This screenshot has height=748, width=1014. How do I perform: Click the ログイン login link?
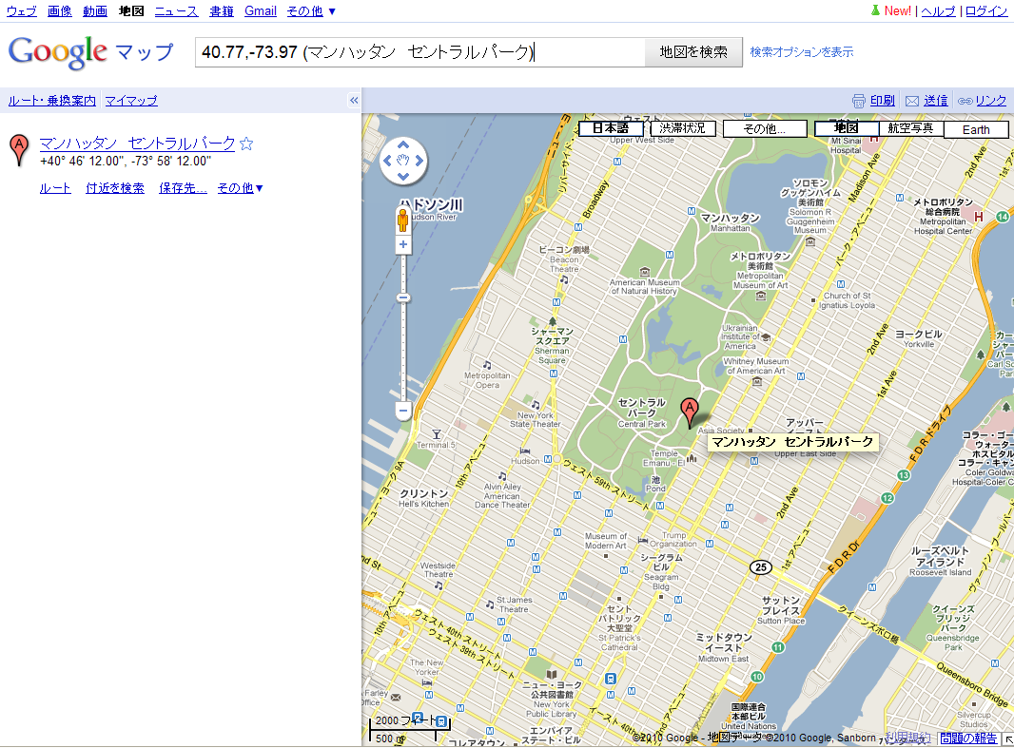click(x=986, y=11)
